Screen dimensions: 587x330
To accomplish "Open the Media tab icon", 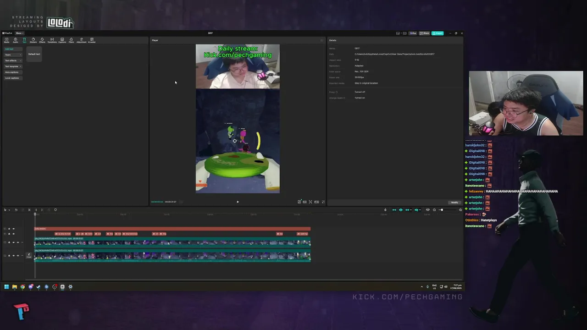I will [6, 40].
